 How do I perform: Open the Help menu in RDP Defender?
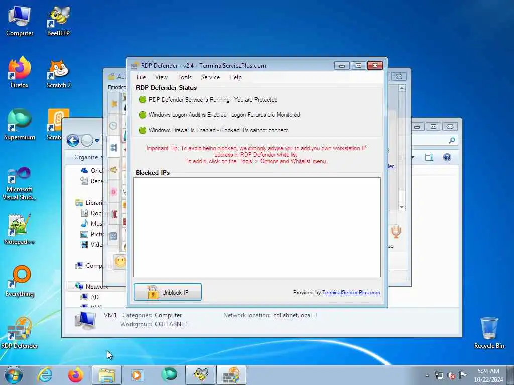(x=235, y=77)
